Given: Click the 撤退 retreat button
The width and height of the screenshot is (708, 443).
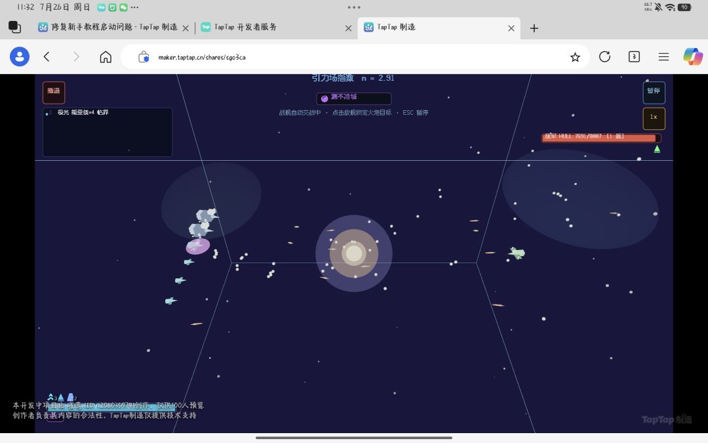Looking at the screenshot, I should [x=54, y=93].
